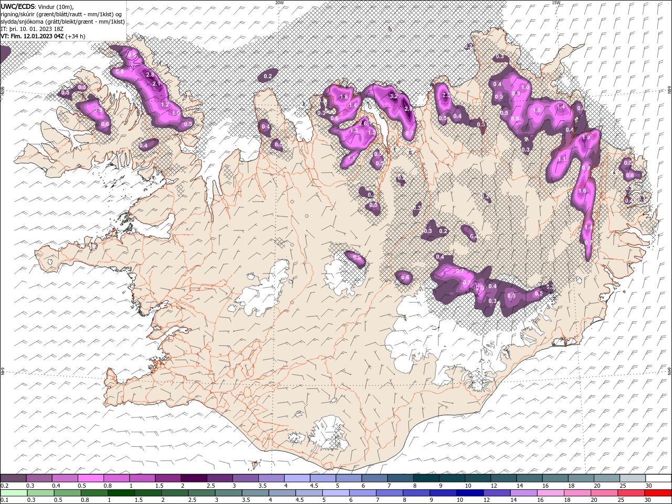Pick the light pink 16 swatch, lower legend
The height and width of the screenshot is (504, 672).
pyautogui.click(x=551, y=493)
